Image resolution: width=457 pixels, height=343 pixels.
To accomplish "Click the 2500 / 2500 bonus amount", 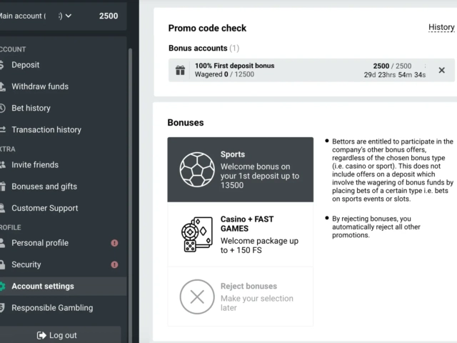I will pyautogui.click(x=392, y=66).
